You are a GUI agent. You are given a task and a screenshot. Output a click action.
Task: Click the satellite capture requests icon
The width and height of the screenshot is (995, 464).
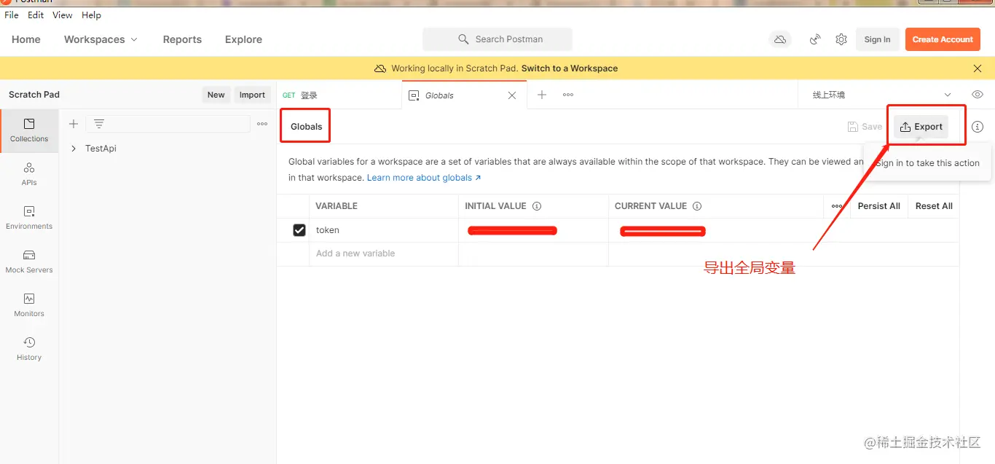815,39
